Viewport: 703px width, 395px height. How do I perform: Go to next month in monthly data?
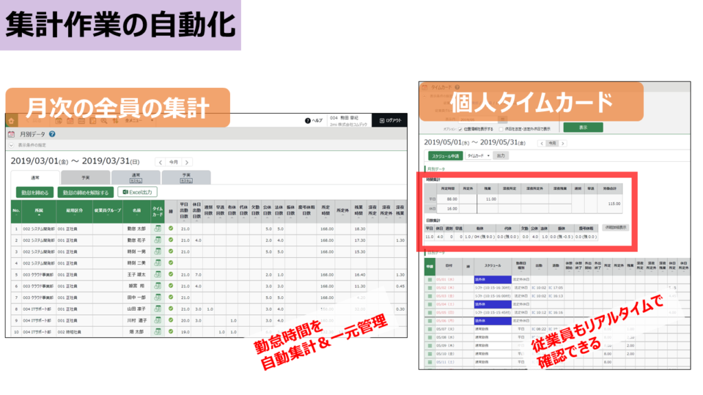[187, 162]
